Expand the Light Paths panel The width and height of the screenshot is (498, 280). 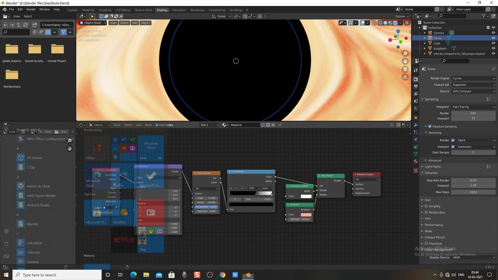pos(433,167)
